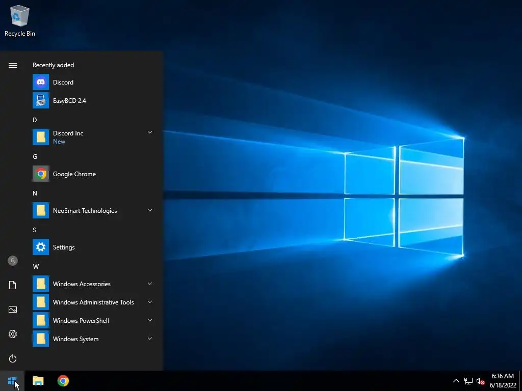Image resolution: width=522 pixels, height=391 pixels.
Task: Show hidden icons in system tray
Action: click(x=456, y=381)
